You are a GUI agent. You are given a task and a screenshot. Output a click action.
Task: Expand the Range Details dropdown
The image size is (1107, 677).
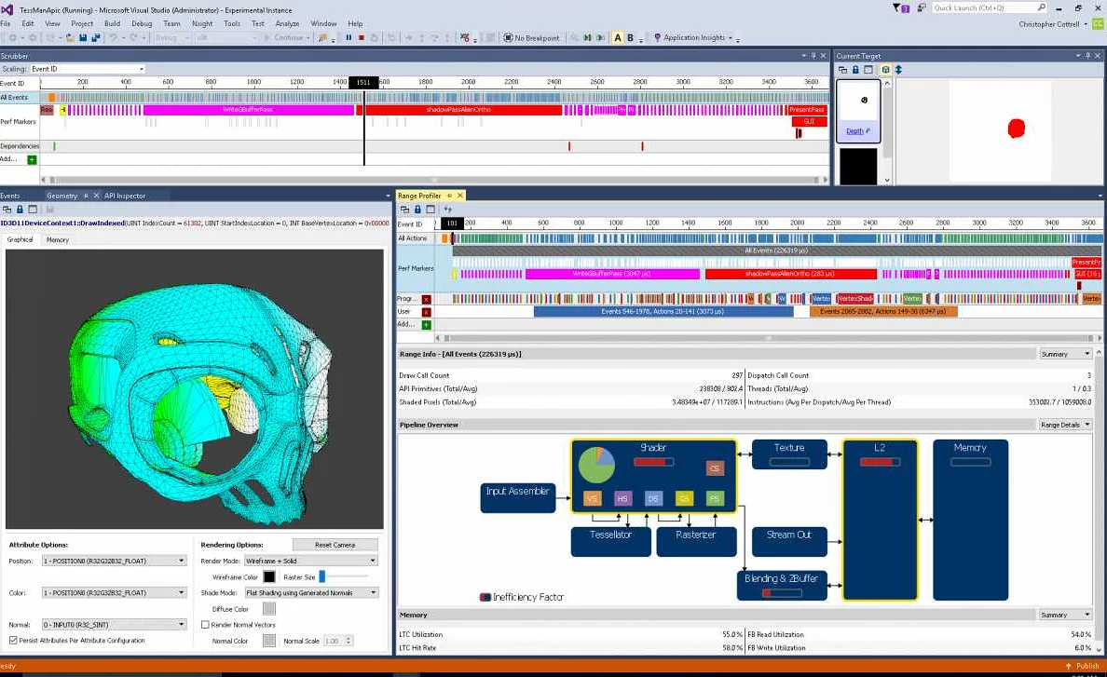(1065, 425)
